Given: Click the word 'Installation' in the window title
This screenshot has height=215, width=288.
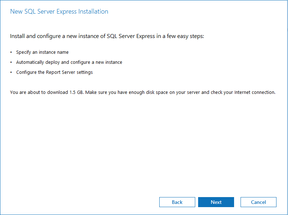Looking at the screenshot, I should [x=93, y=11].
